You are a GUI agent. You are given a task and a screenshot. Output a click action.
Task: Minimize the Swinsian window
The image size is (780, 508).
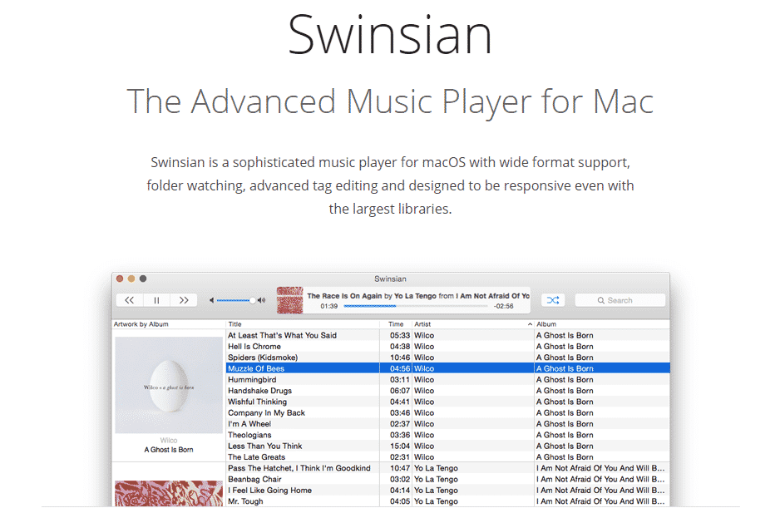click(131, 279)
